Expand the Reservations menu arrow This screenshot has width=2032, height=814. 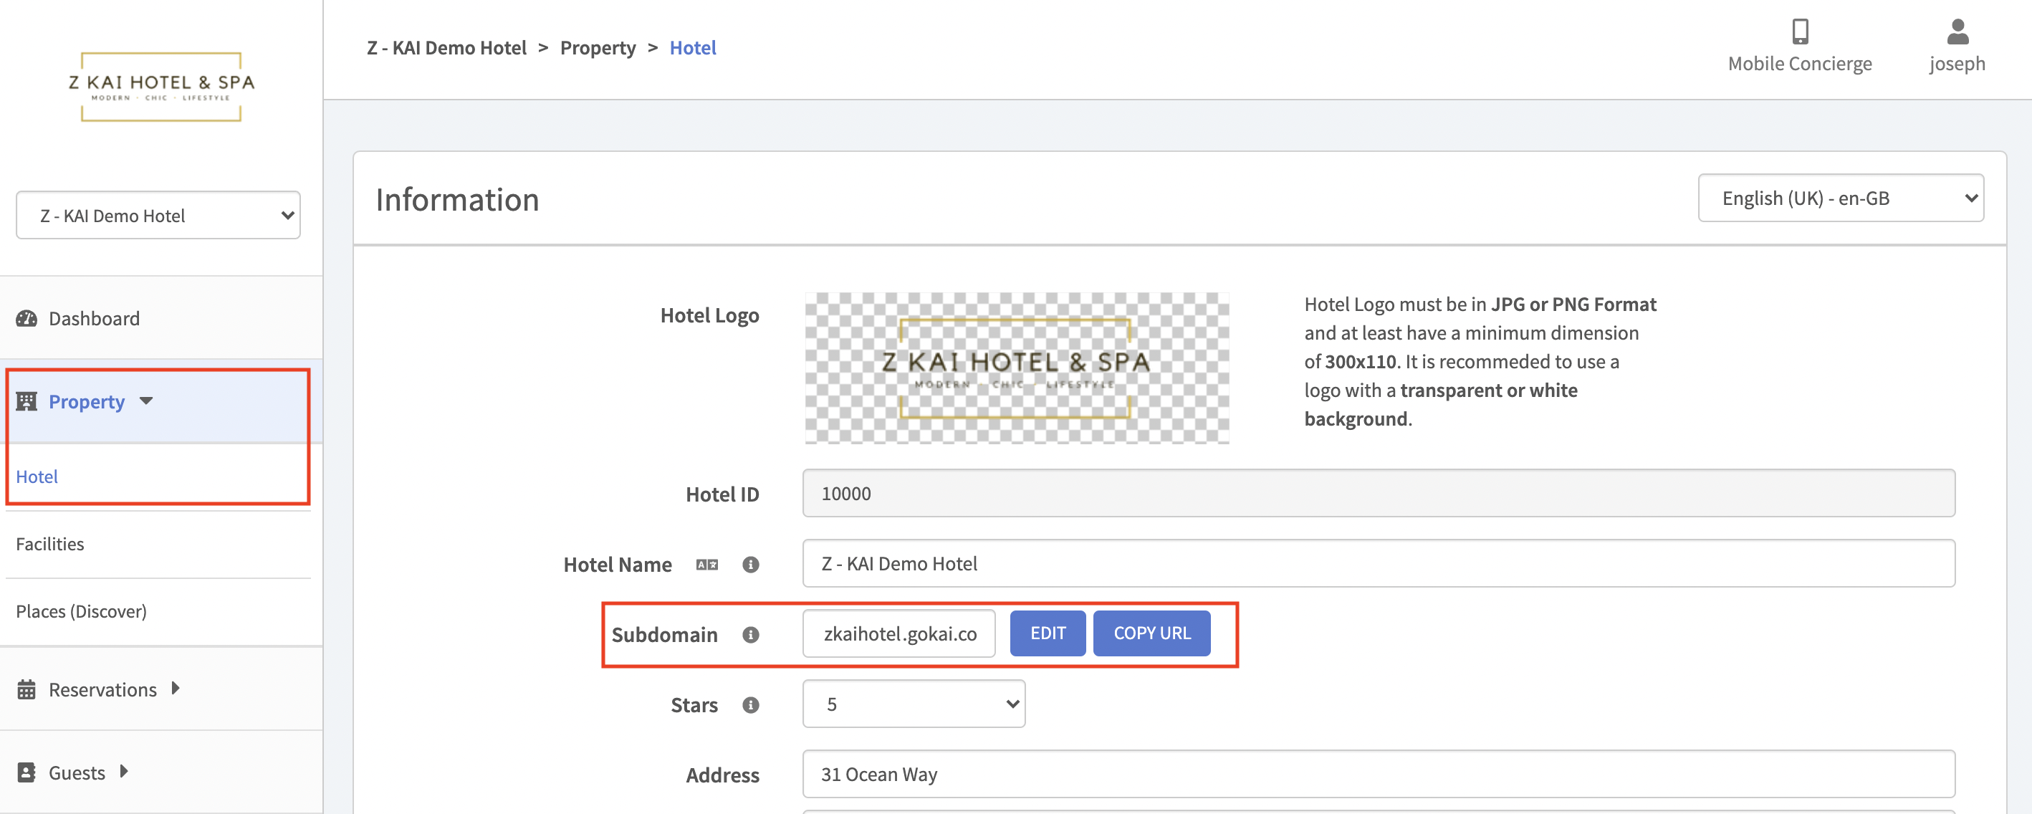click(x=175, y=689)
